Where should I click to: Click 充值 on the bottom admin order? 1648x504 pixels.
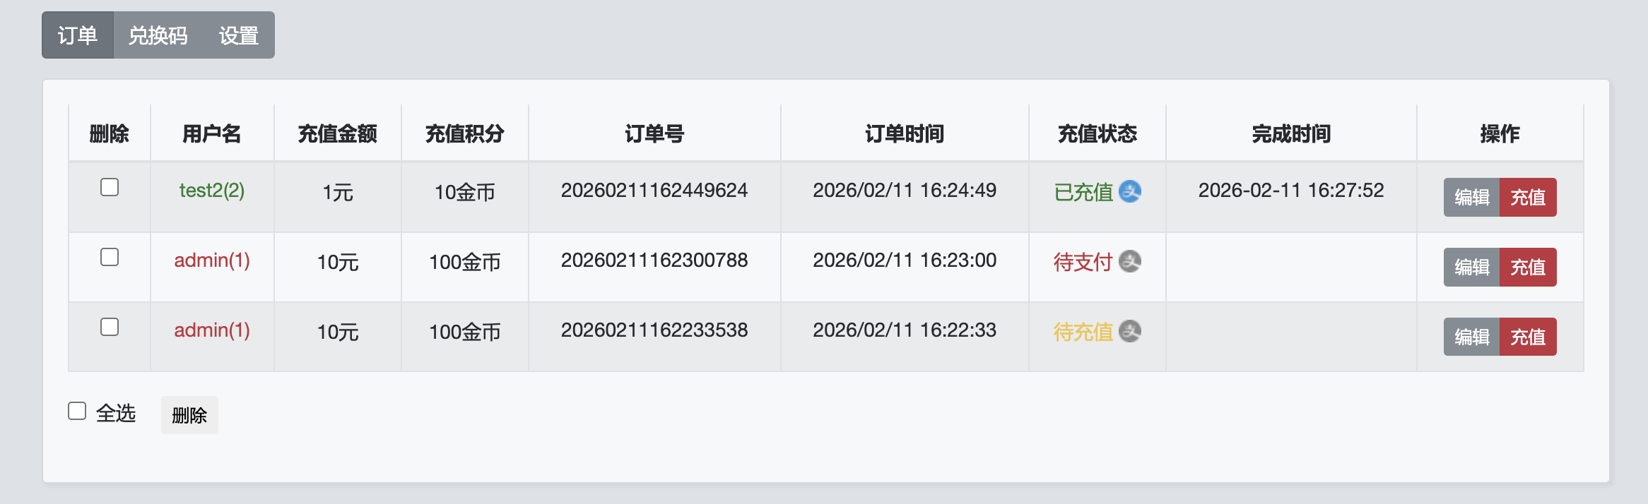point(1528,337)
